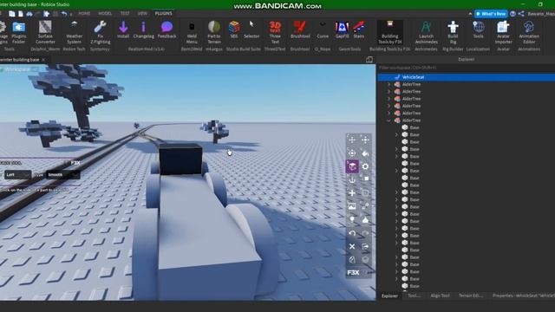Viewport: 555px width, 312px height.
Task: Switch to the VIEW ribbon tab
Action: [x=142, y=14]
